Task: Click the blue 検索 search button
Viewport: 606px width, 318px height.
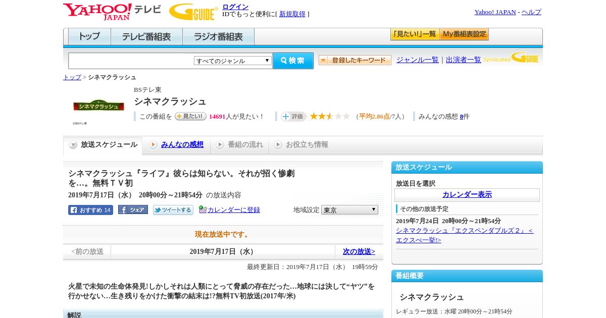Action: [x=293, y=61]
